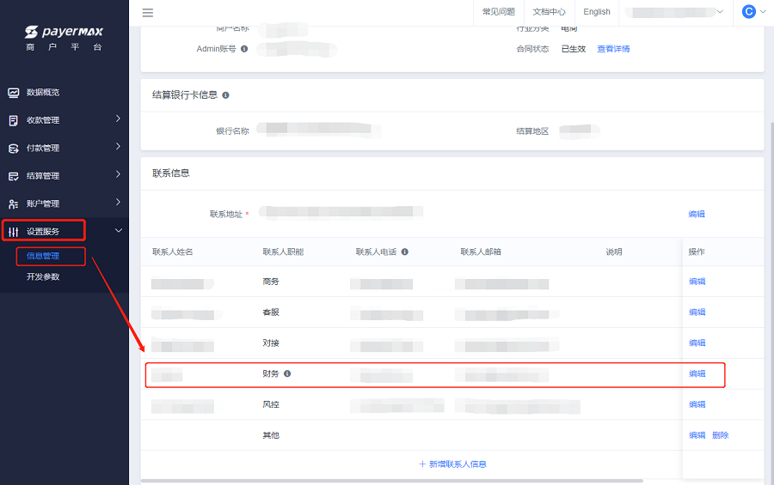Collapse the 设置服务 chevron
This screenshot has width=774, height=485.
(x=119, y=230)
